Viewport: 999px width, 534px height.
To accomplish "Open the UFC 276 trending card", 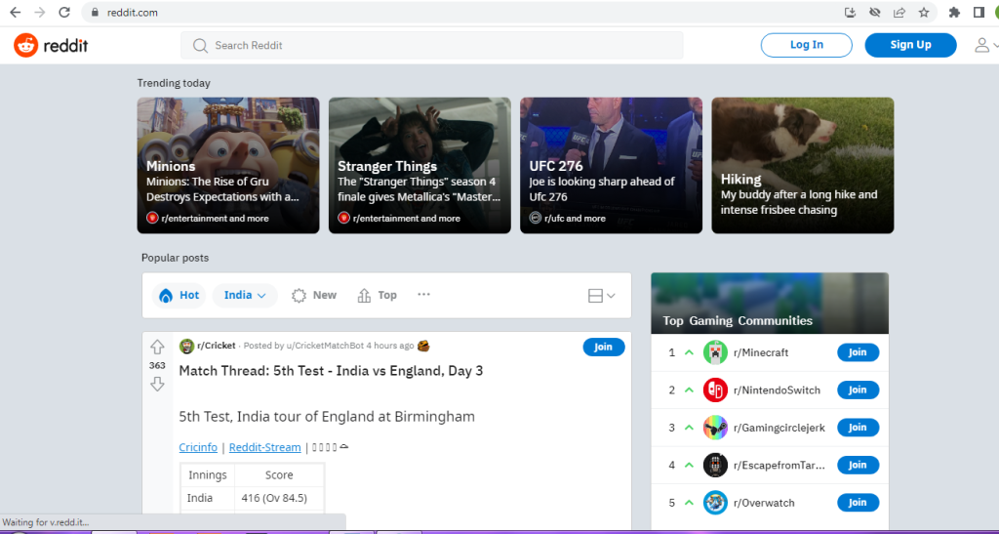I will (x=611, y=166).
